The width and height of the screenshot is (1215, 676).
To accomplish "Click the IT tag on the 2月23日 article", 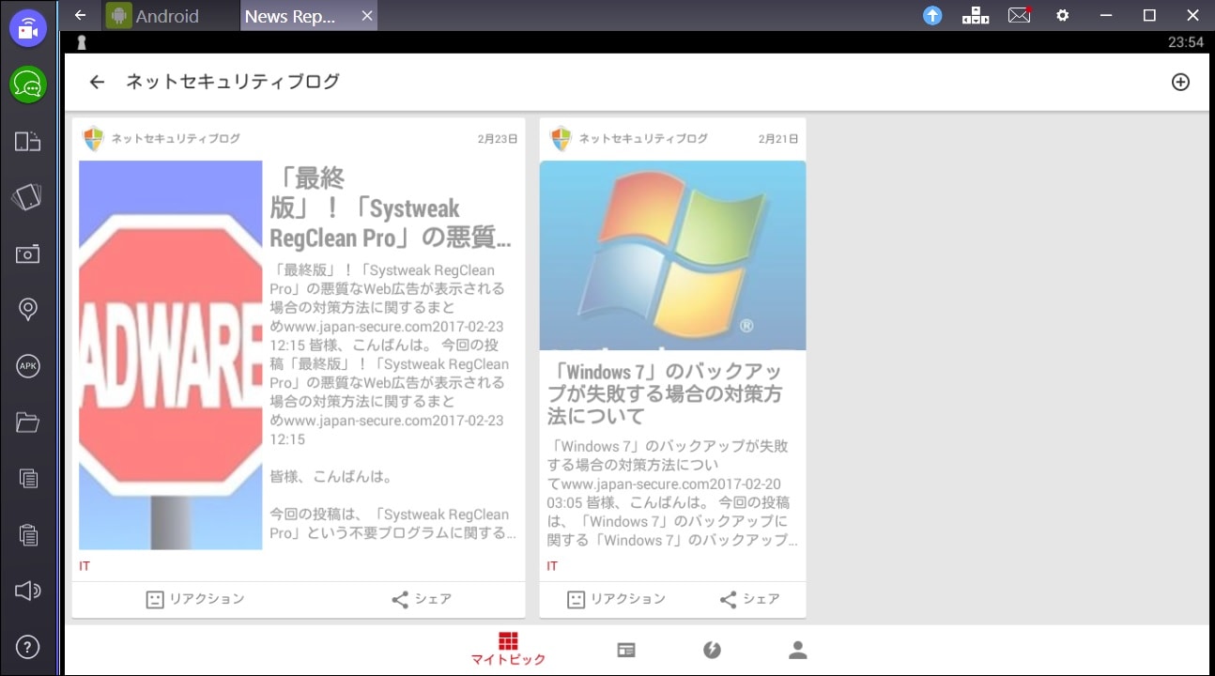I will tap(85, 566).
